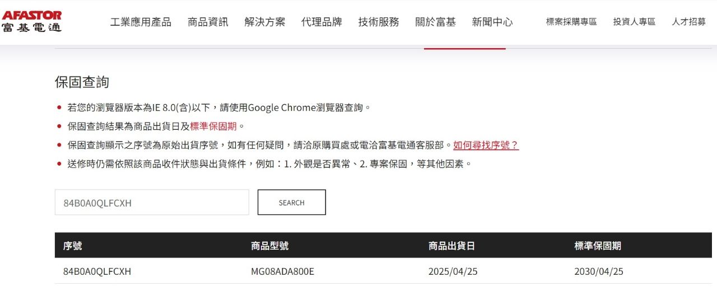Visit the 標案採購專區 link
The image size is (717, 291).
(571, 22)
